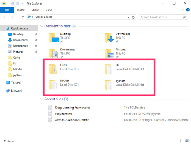The height and width of the screenshot is (144, 191).
Task: Select Documents in the navigation pane
Action: [20, 46]
